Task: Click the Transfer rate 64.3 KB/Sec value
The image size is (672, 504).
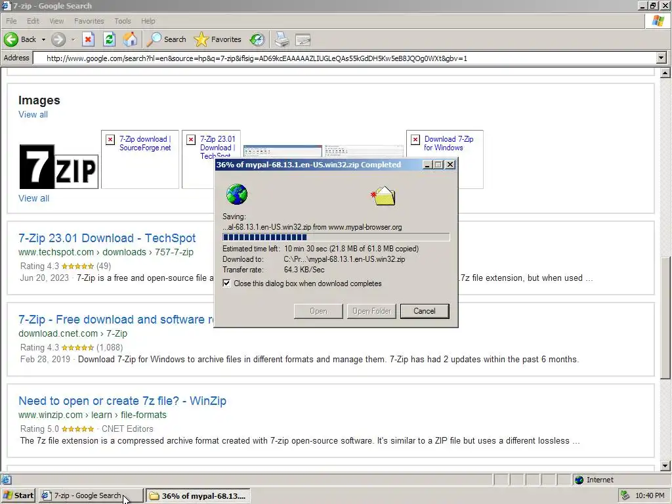Action: coord(304,270)
